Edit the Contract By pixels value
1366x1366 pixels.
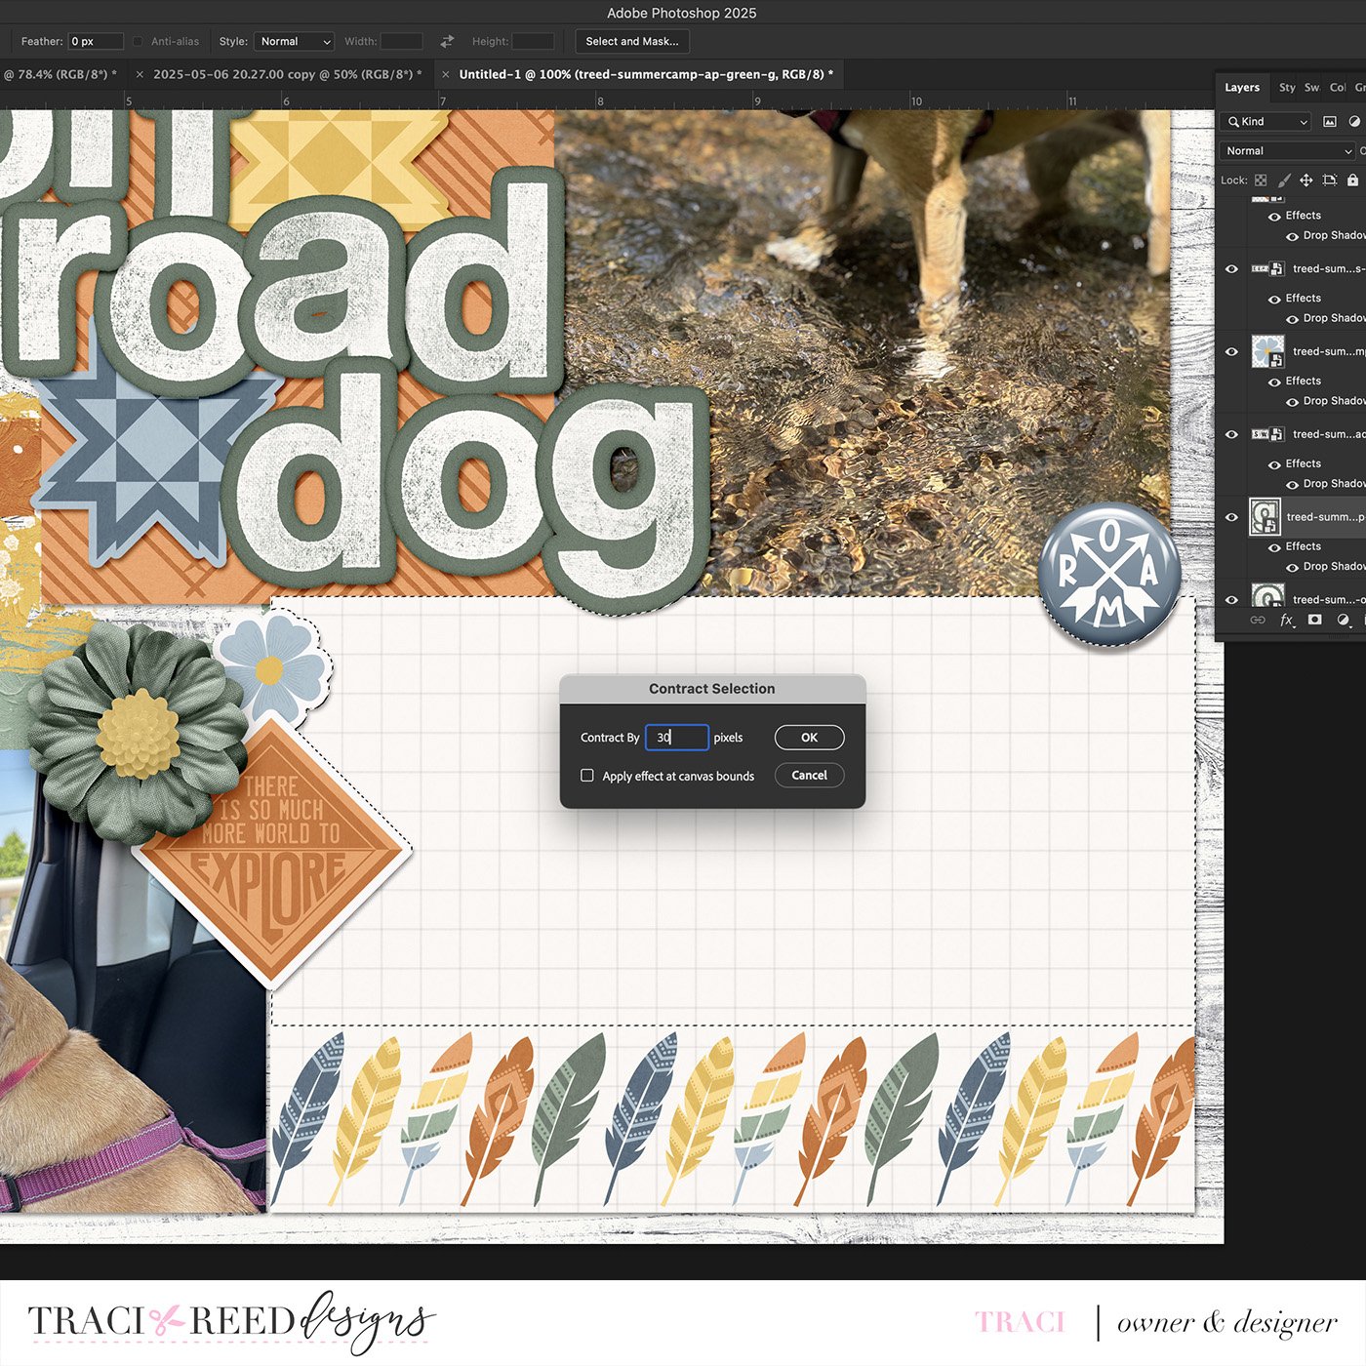pos(676,737)
